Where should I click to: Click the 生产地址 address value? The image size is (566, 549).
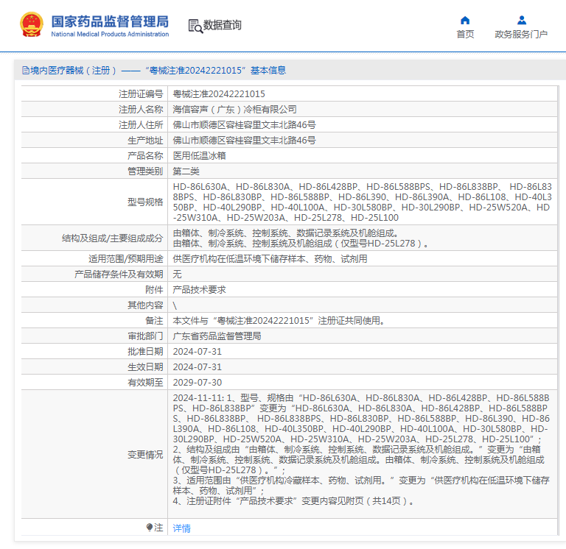pyautogui.click(x=245, y=141)
